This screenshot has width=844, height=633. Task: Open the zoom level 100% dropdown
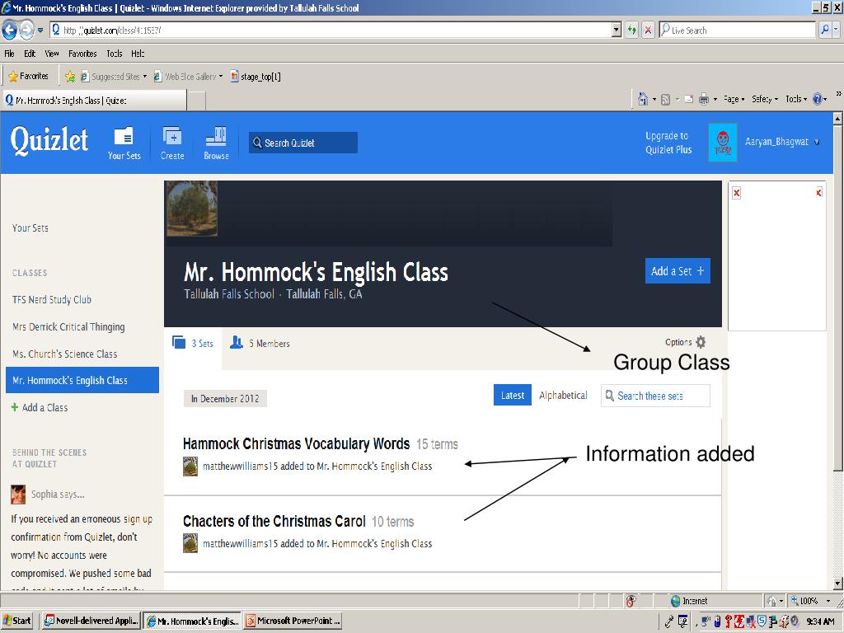click(828, 601)
